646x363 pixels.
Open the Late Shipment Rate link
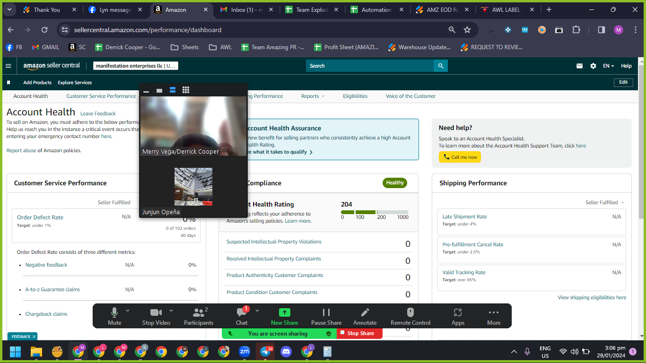pyautogui.click(x=464, y=216)
